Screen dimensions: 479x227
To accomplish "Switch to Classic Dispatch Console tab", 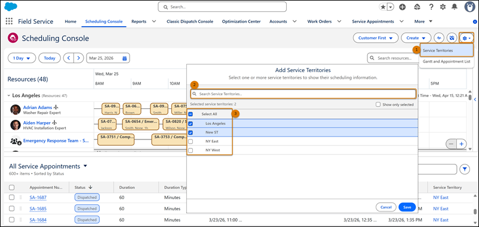I will [x=190, y=21].
